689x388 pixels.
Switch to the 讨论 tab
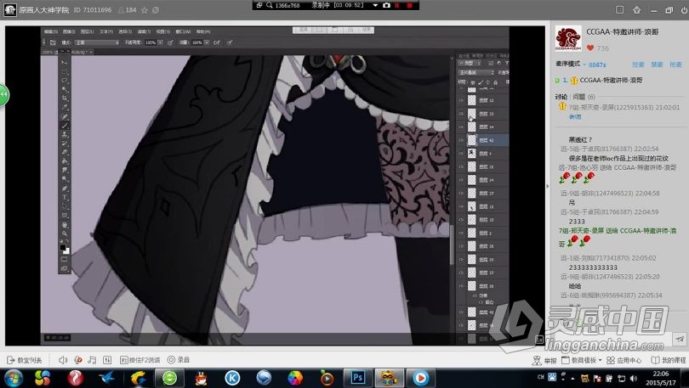[x=561, y=97]
